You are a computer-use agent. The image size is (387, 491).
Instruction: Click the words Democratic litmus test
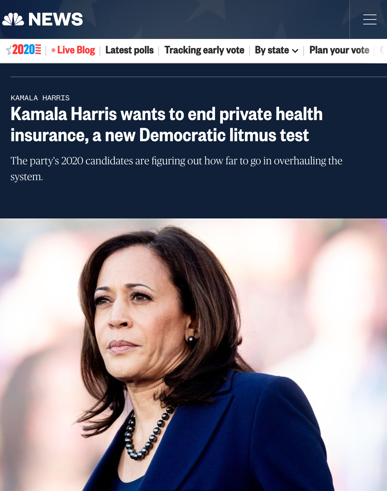tap(224, 135)
